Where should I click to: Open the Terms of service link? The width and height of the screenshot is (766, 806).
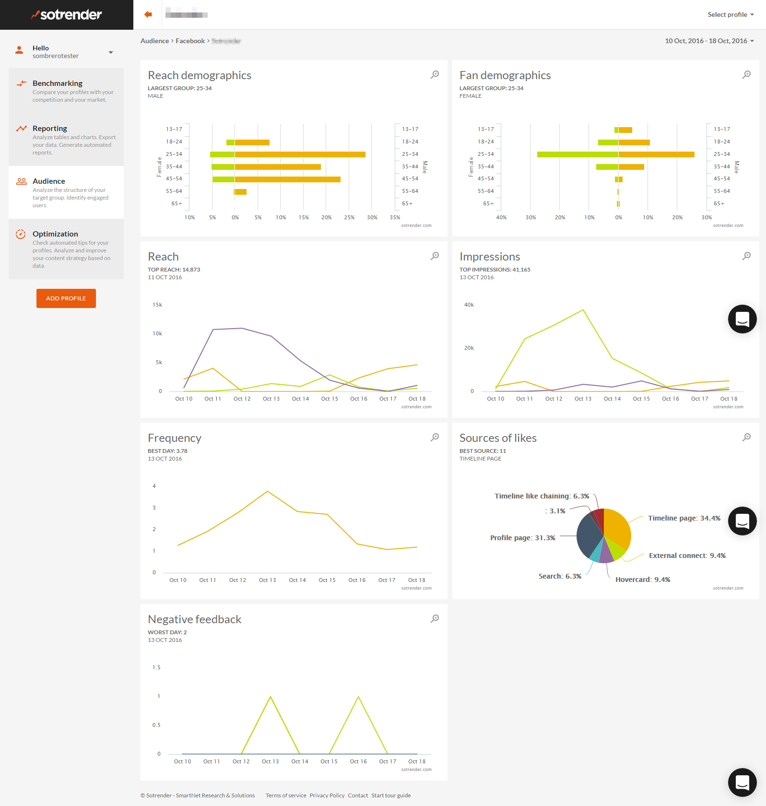(286, 795)
